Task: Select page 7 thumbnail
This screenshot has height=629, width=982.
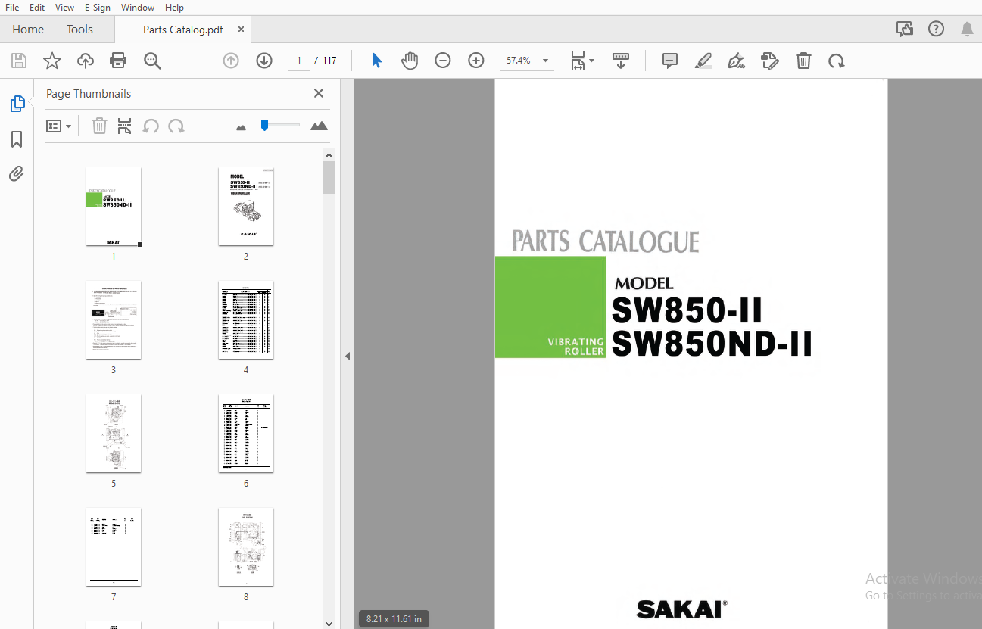Action: 114,547
